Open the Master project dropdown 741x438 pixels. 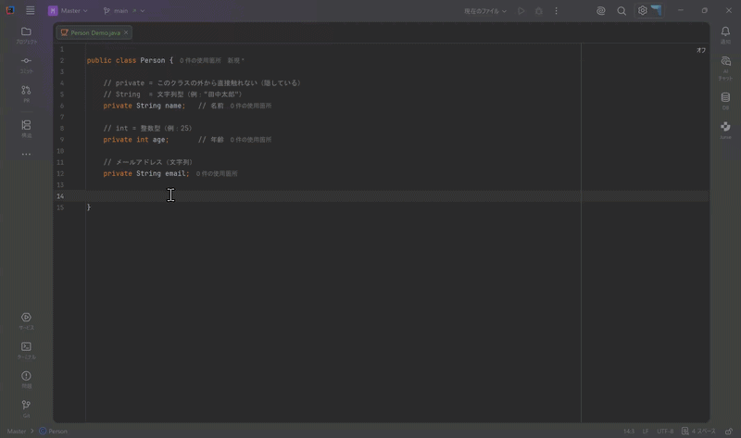[68, 10]
